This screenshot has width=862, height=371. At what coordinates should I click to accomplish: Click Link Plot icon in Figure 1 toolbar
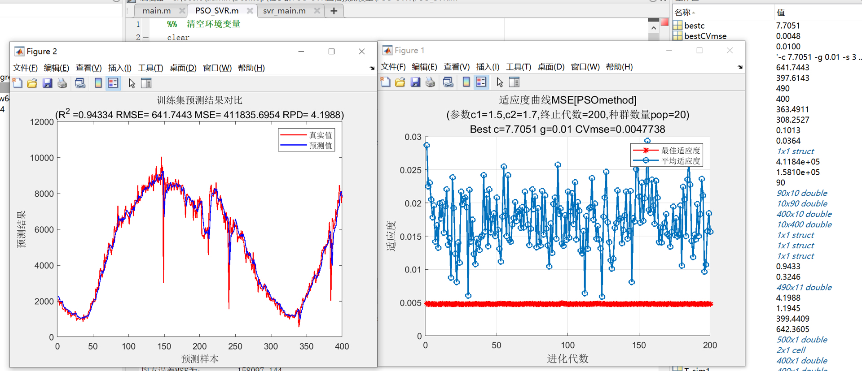tap(448, 82)
